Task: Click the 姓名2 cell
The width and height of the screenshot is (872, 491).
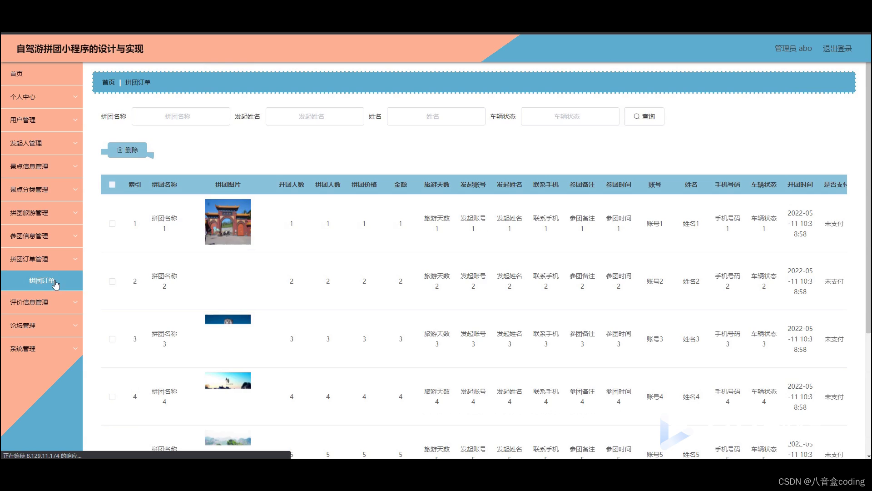Action: point(691,281)
